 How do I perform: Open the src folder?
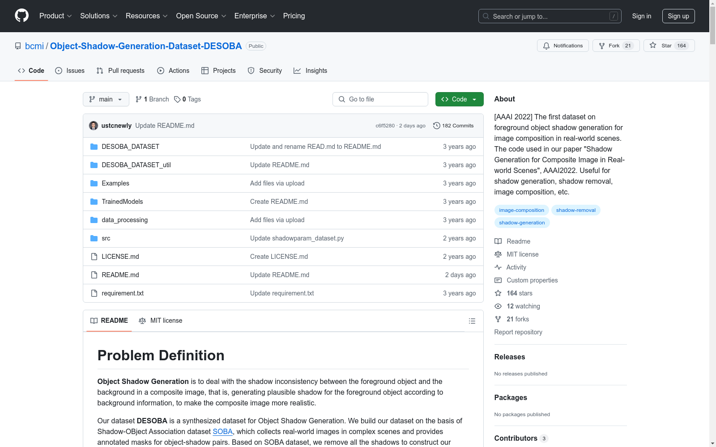point(106,238)
